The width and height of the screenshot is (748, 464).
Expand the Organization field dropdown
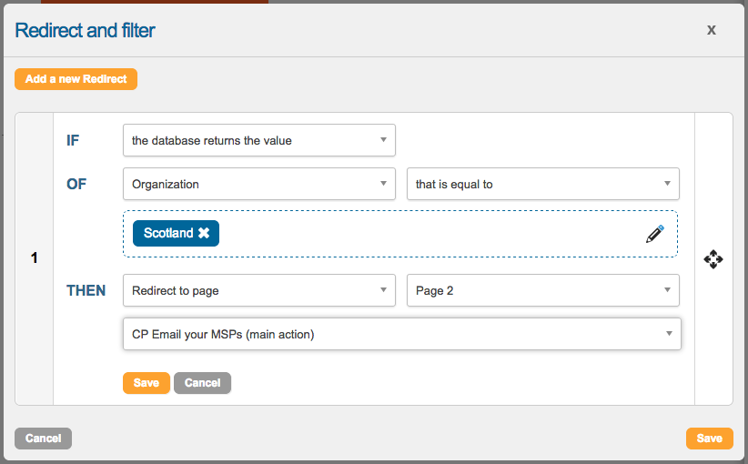pos(258,184)
